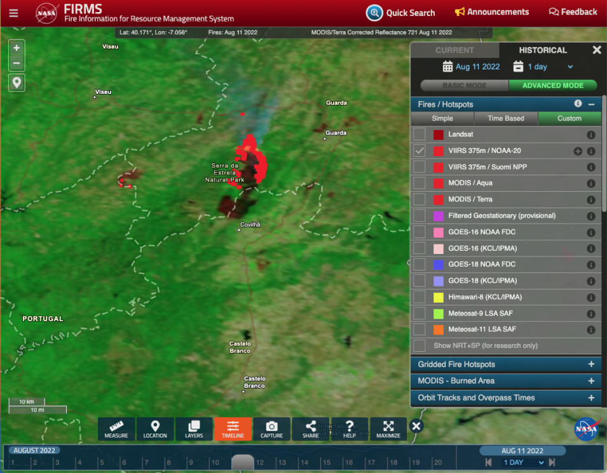The height and width of the screenshot is (473, 607).
Task: Open the Capture camera tool
Action: point(272,429)
